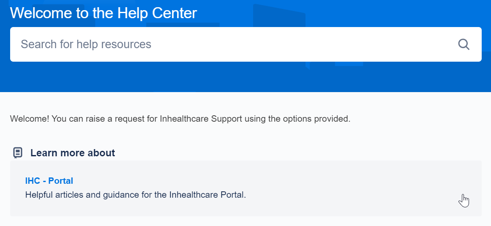Open the IHC - Portal link
Screen dimensions: 491x226
coord(49,181)
